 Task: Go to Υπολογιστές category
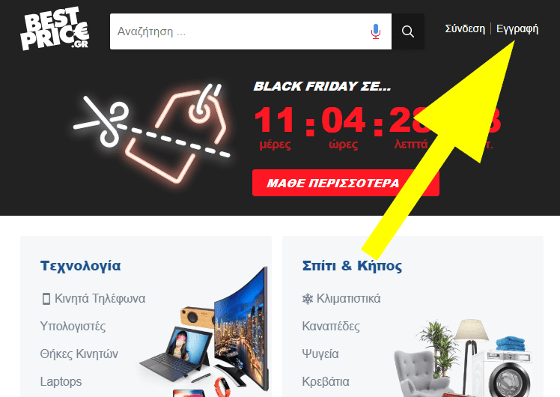tap(73, 327)
